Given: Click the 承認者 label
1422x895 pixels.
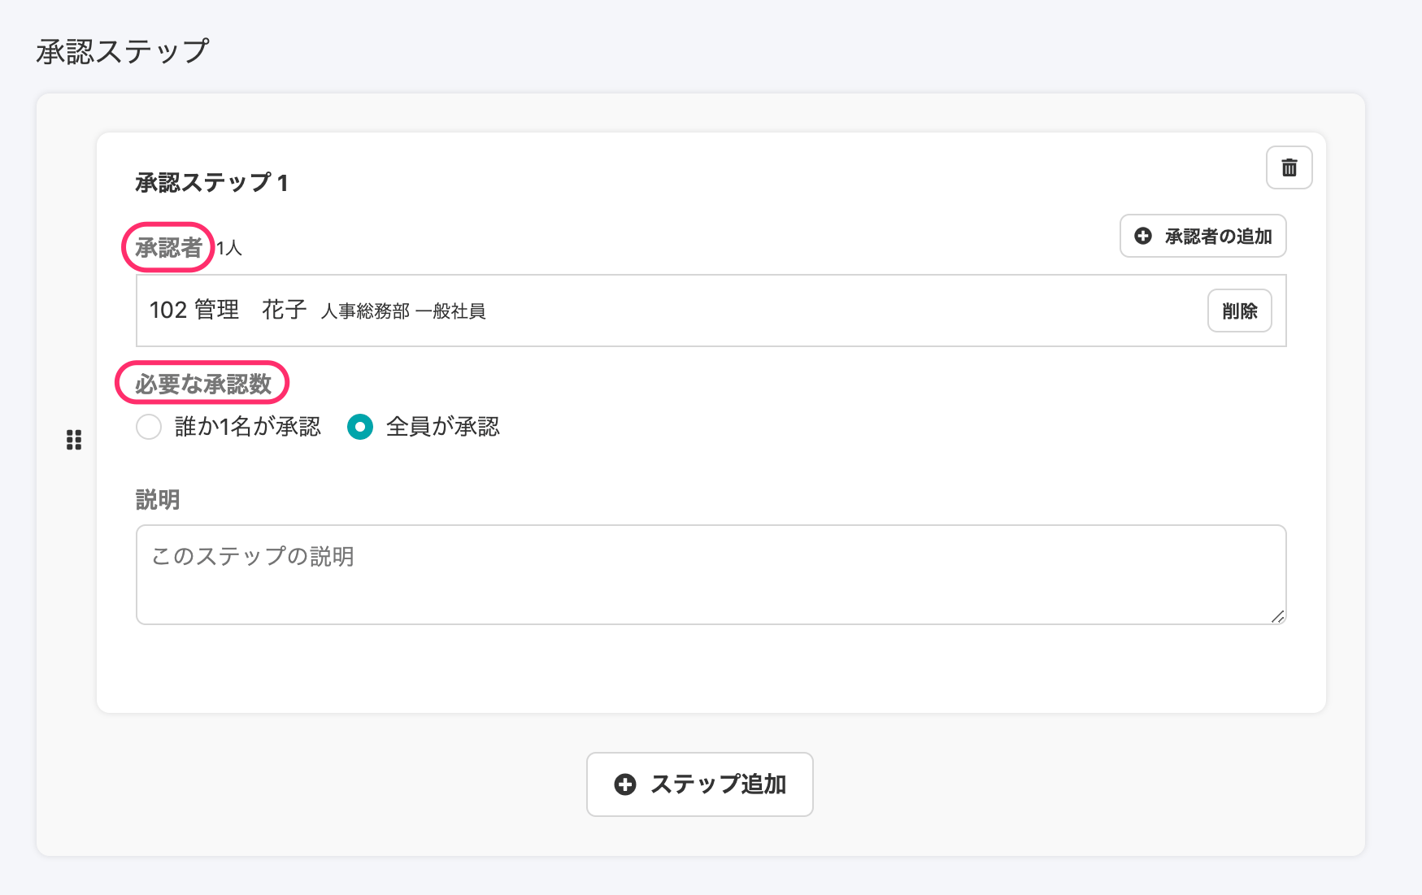Looking at the screenshot, I should point(168,247).
